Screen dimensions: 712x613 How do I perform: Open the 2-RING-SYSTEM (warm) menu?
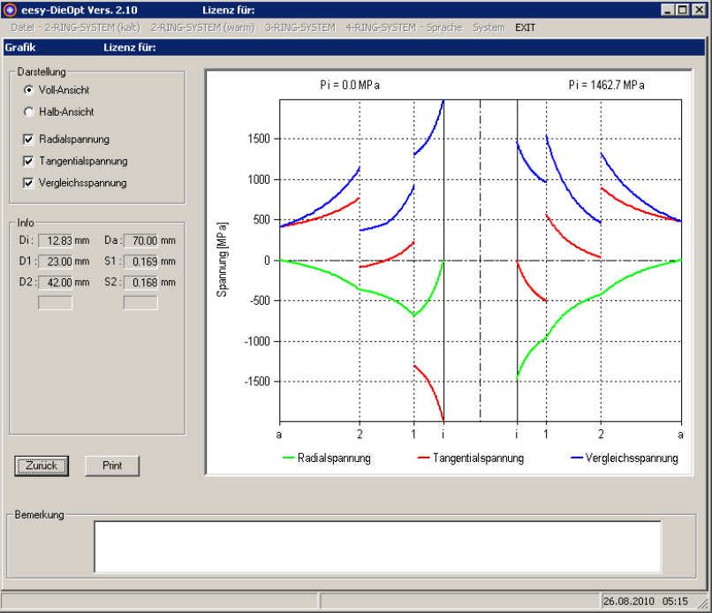202,27
